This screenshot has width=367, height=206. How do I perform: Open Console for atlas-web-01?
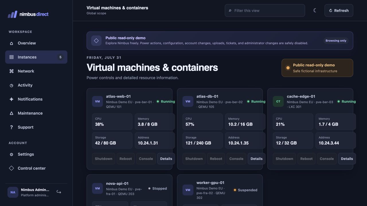(x=146, y=159)
